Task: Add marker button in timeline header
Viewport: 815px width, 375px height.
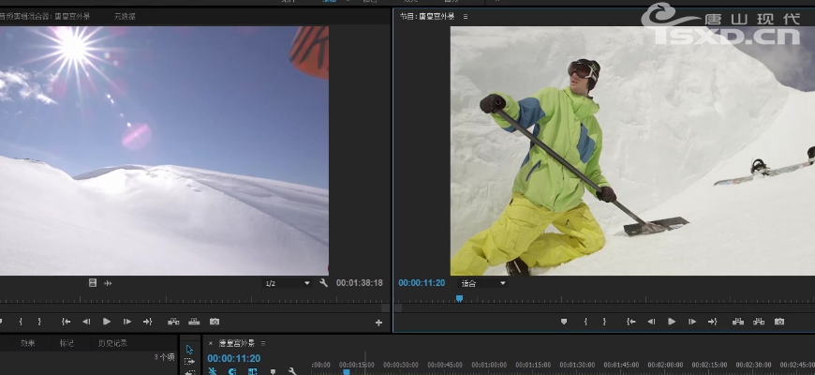Action: (x=273, y=371)
